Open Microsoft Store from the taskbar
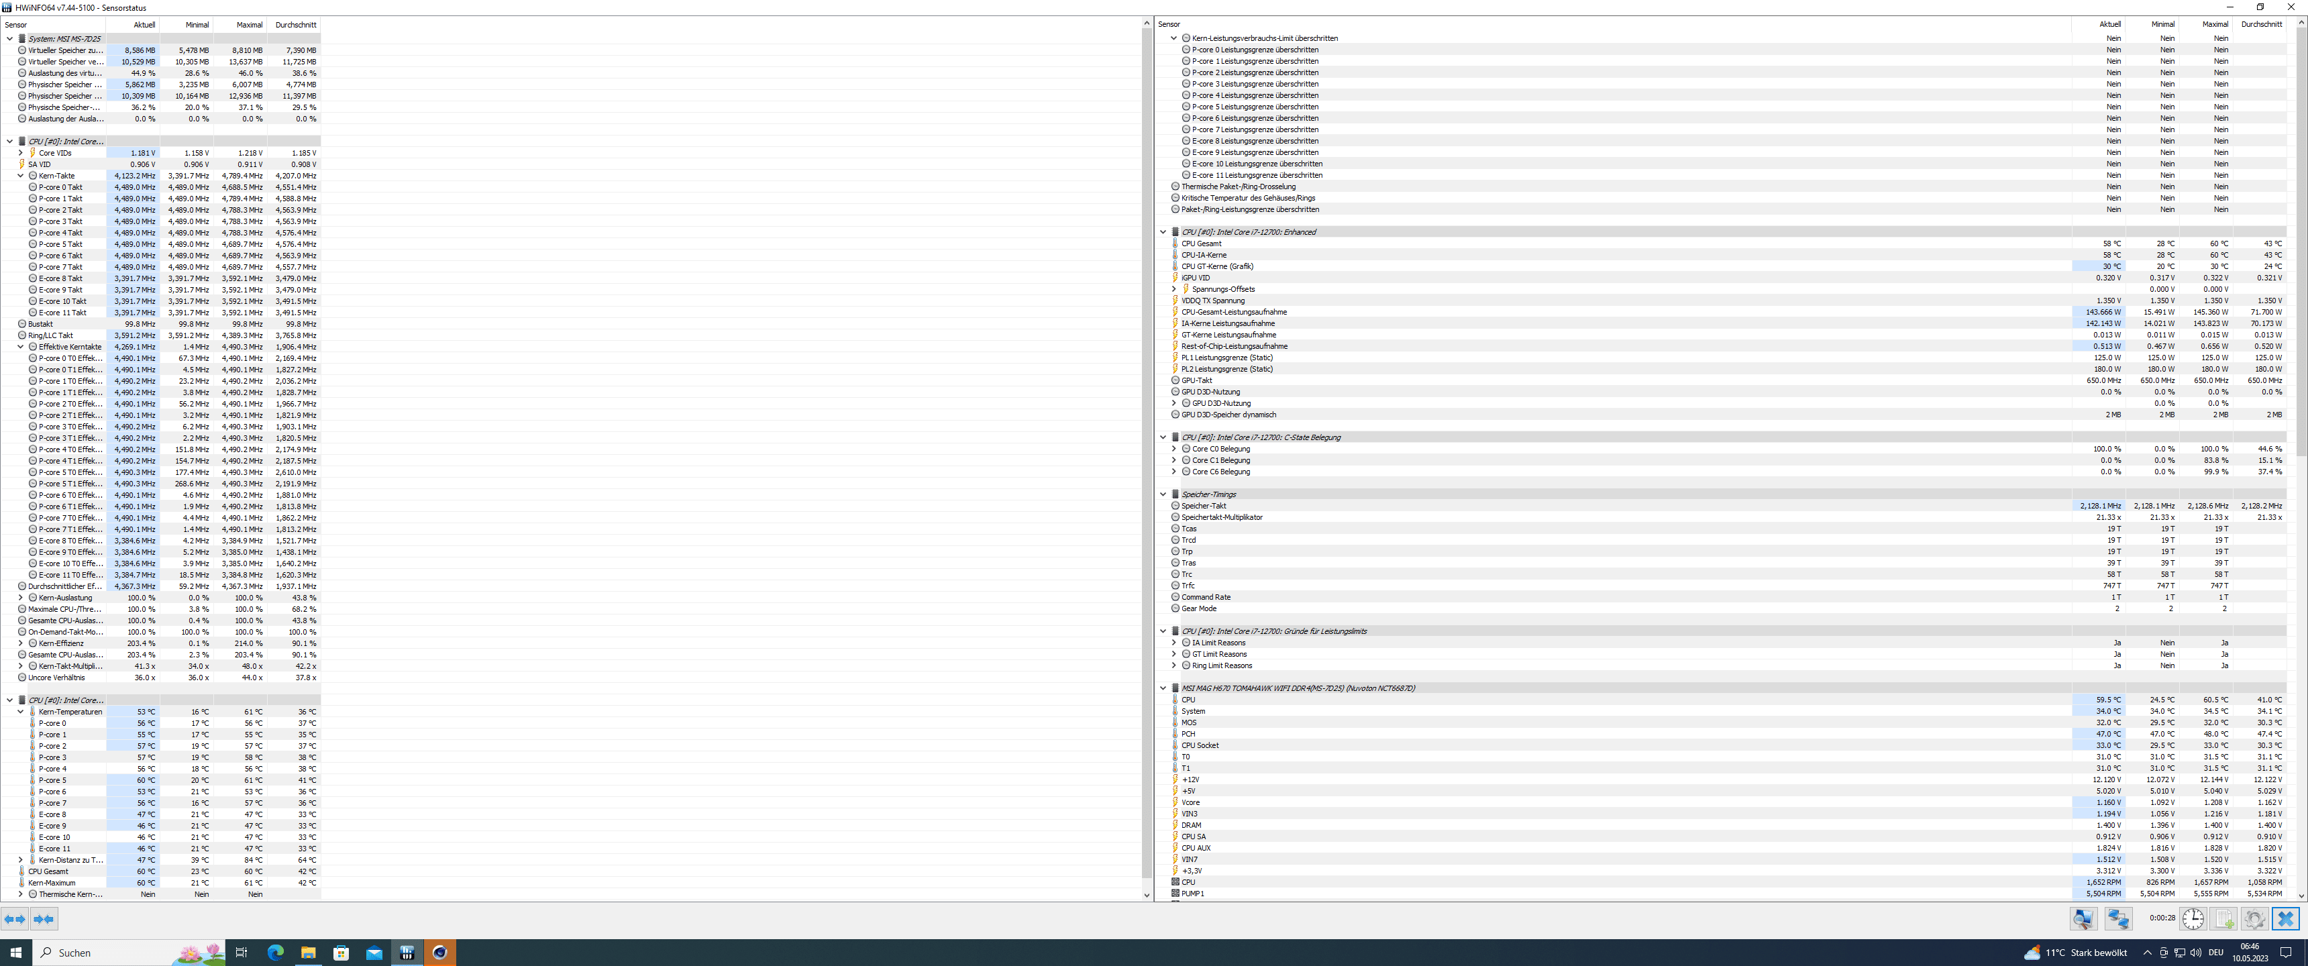Screen dimensions: 2308x966 tap(342, 953)
